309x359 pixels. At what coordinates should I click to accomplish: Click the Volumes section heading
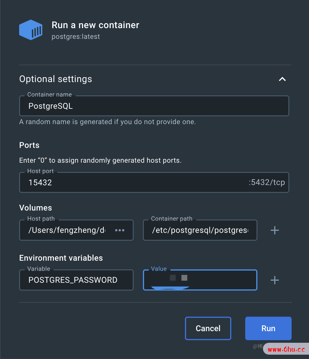pos(36,208)
